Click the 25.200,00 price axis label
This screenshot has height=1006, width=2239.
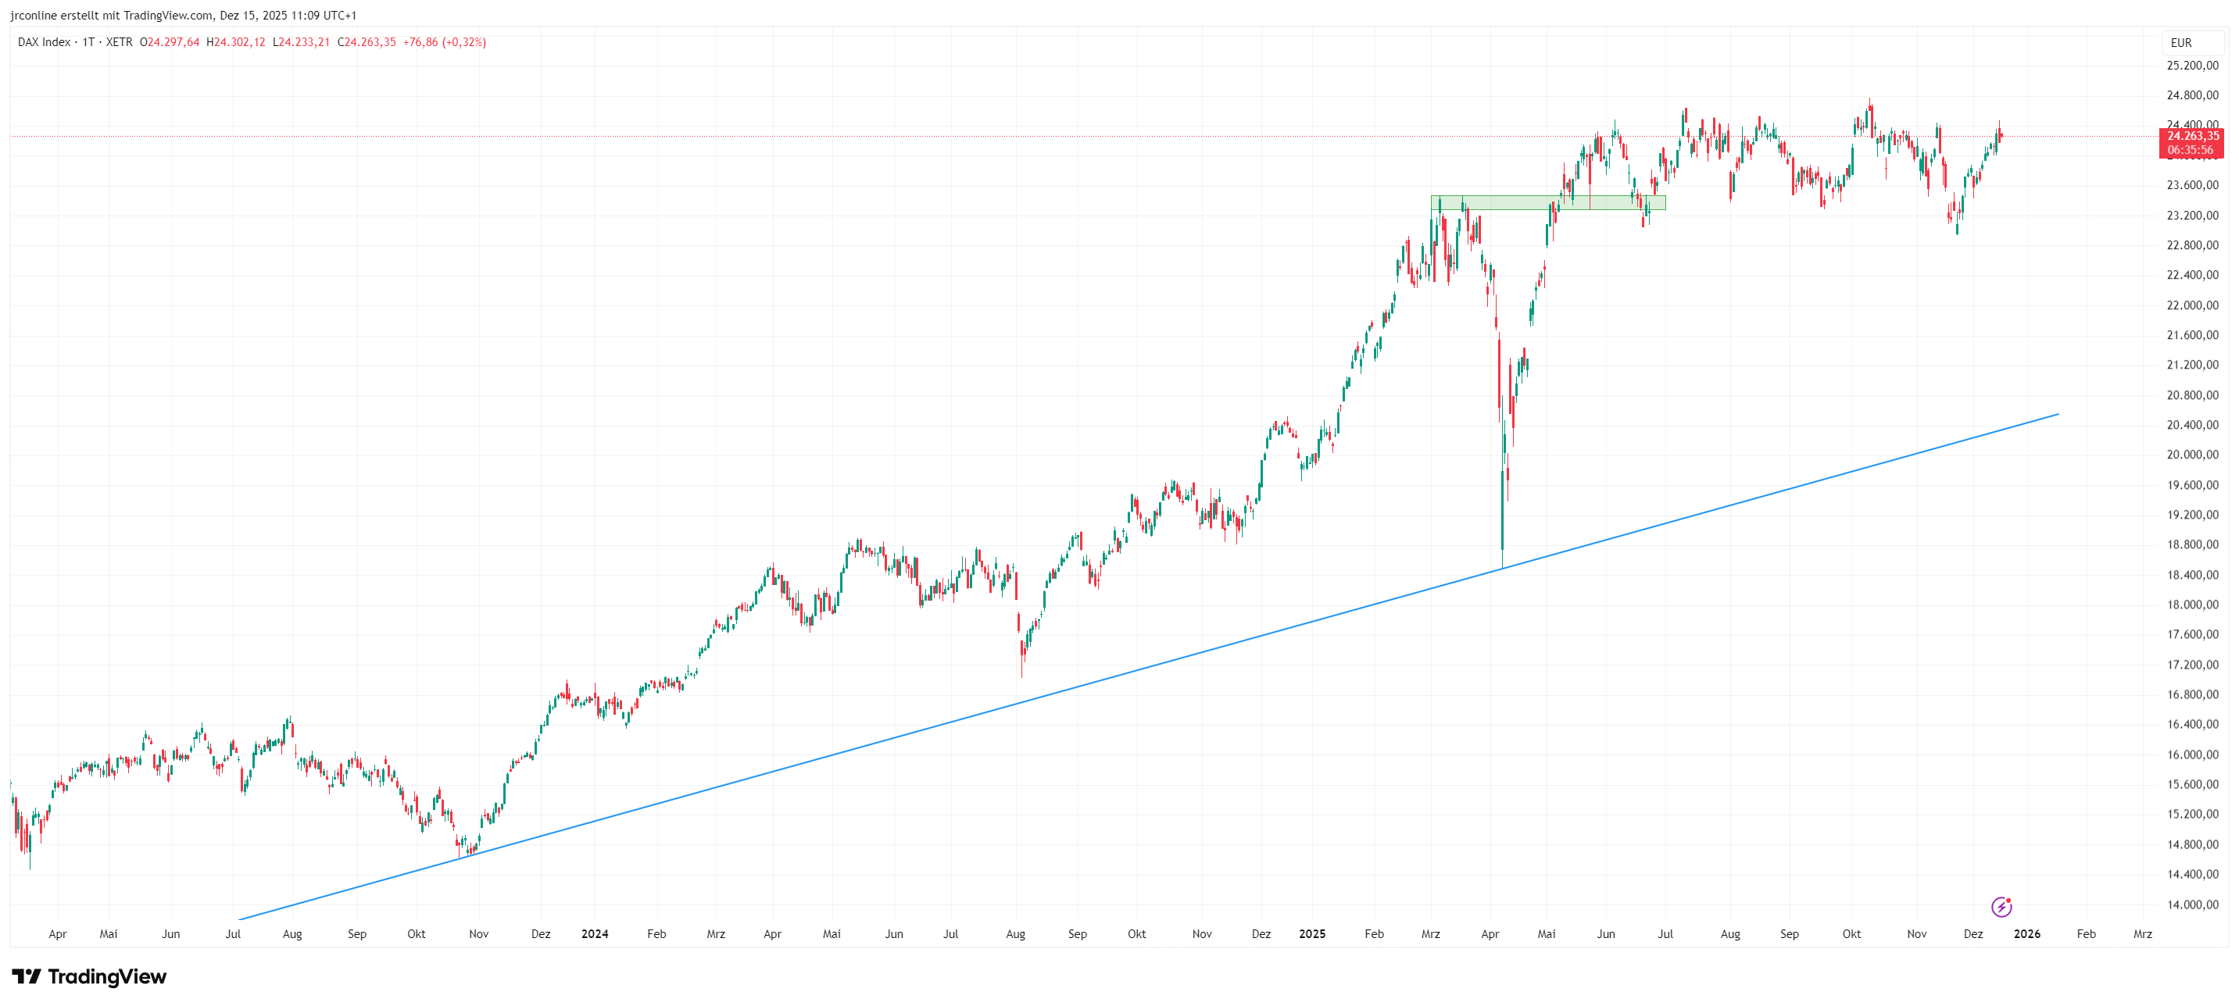click(x=2192, y=66)
